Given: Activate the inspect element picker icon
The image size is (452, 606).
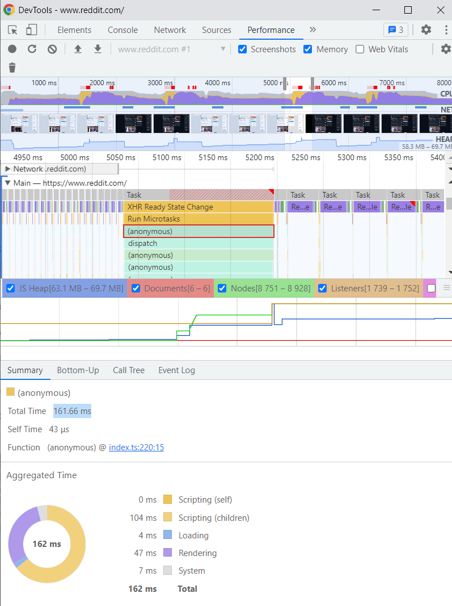Looking at the screenshot, I should (x=12, y=30).
